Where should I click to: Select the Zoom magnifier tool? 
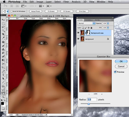(3, 97)
